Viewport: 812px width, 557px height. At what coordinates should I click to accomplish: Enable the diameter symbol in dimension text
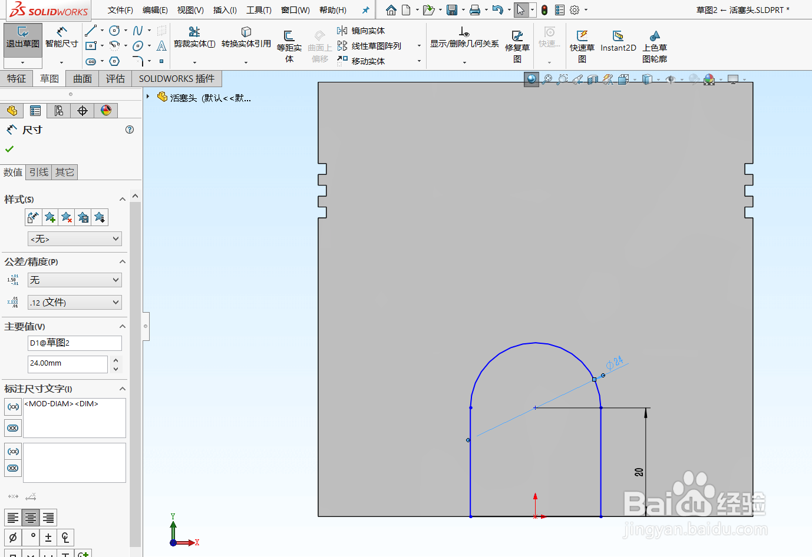(x=13, y=537)
